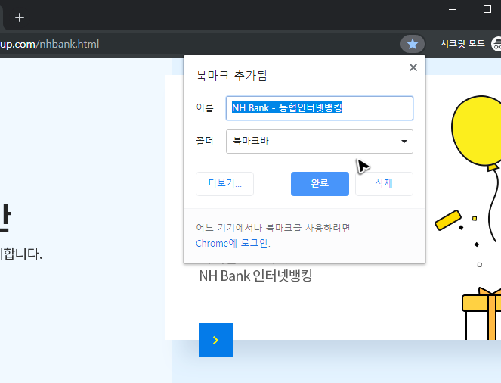Click the blue next arrow button on page
Screen dimensions: 501x383
215,340
